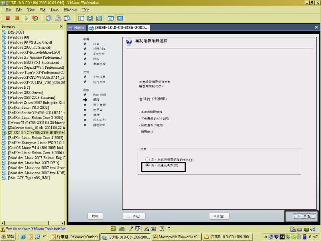The height and width of the screenshot is (241, 321).
Task: Click the taskbar clock showing 01:47
Action: click(313, 237)
